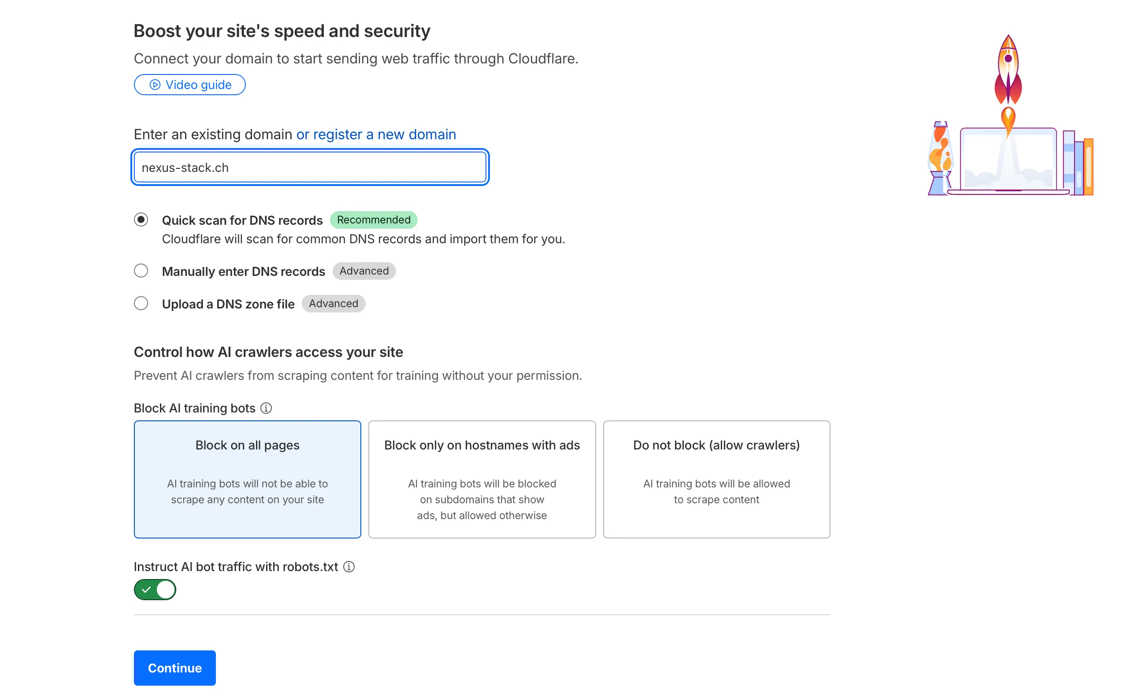Select the Block on all pages card
Image resolution: width=1127 pixels, height=698 pixels.
coord(247,479)
